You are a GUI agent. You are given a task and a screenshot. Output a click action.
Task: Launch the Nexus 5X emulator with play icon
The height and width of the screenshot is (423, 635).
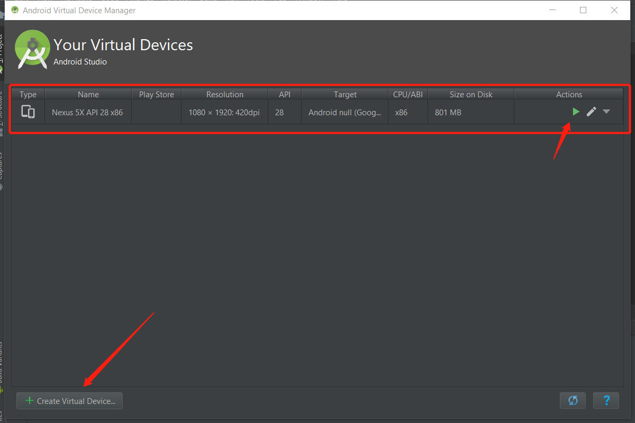click(x=576, y=112)
